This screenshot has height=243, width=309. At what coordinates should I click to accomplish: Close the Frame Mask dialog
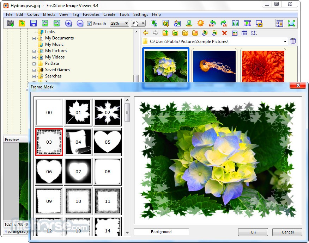tap(298, 85)
